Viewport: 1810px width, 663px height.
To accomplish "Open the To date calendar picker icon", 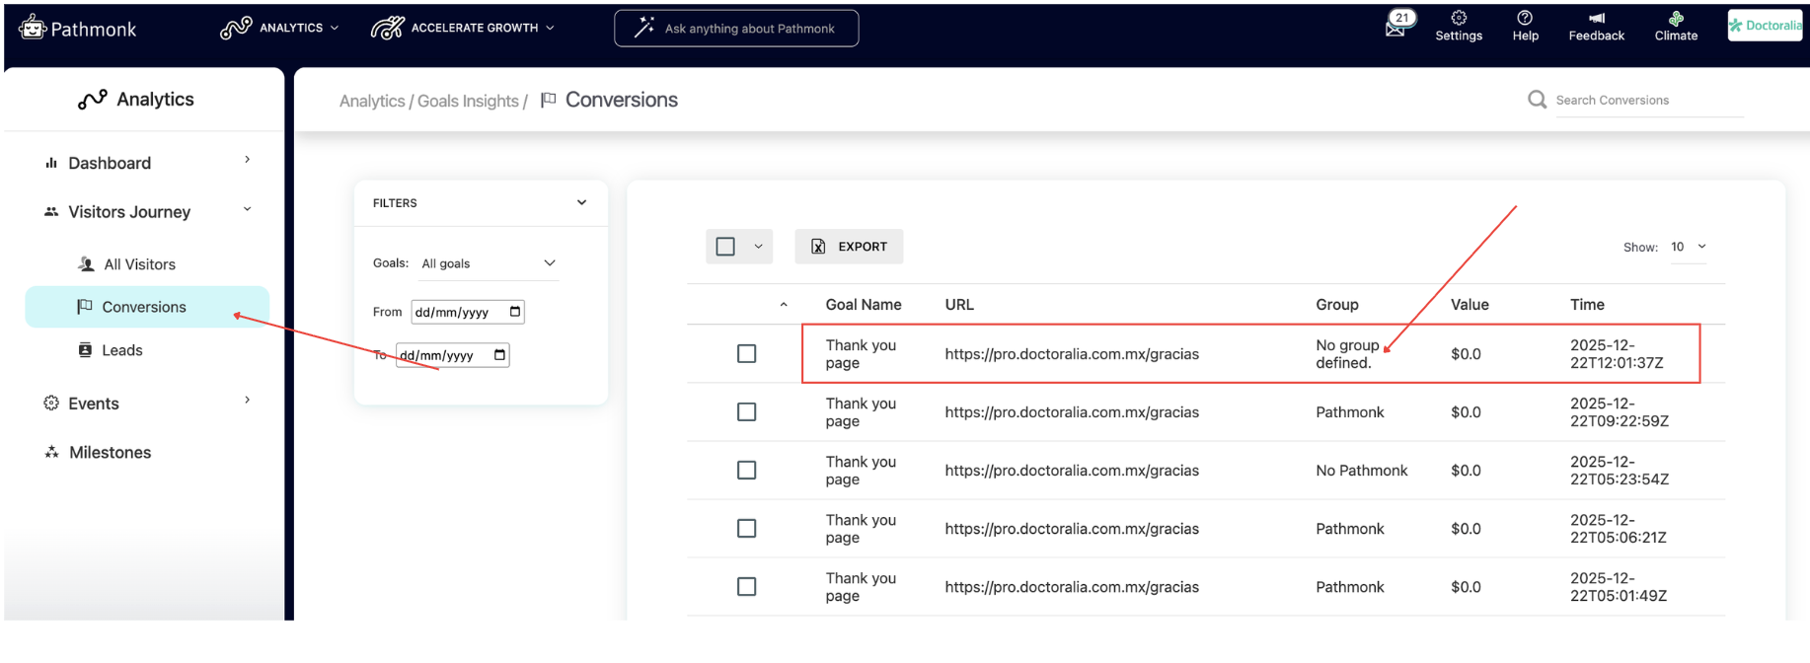I will tap(499, 355).
